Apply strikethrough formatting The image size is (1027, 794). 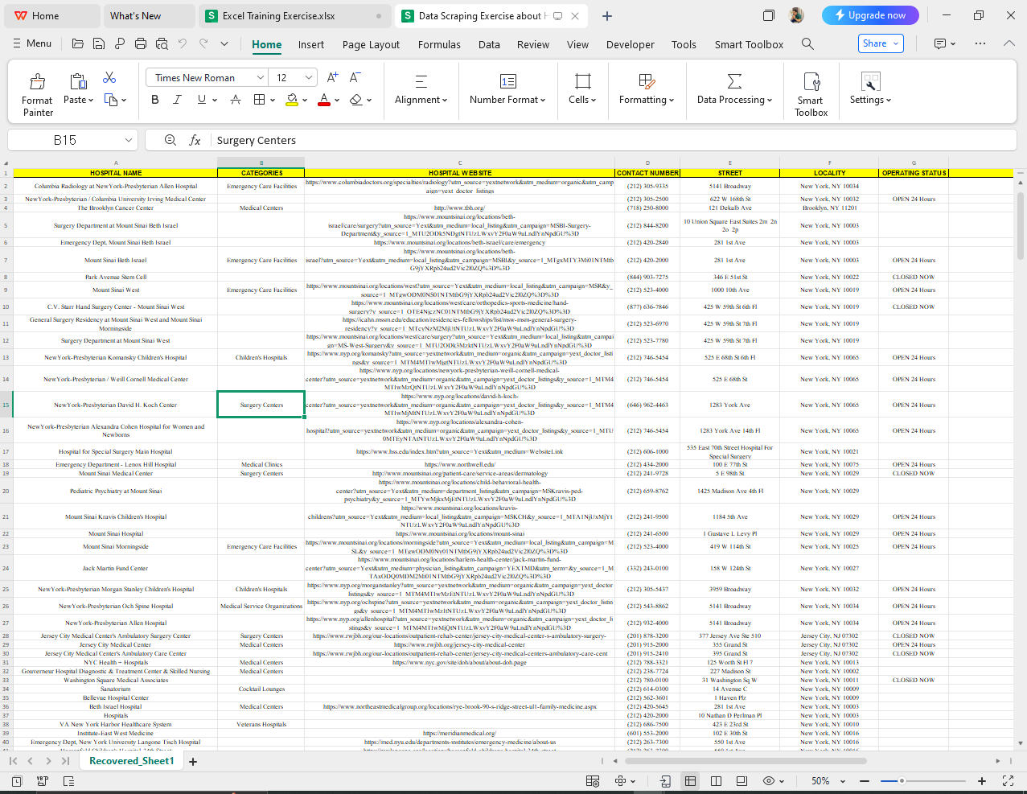(x=236, y=100)
